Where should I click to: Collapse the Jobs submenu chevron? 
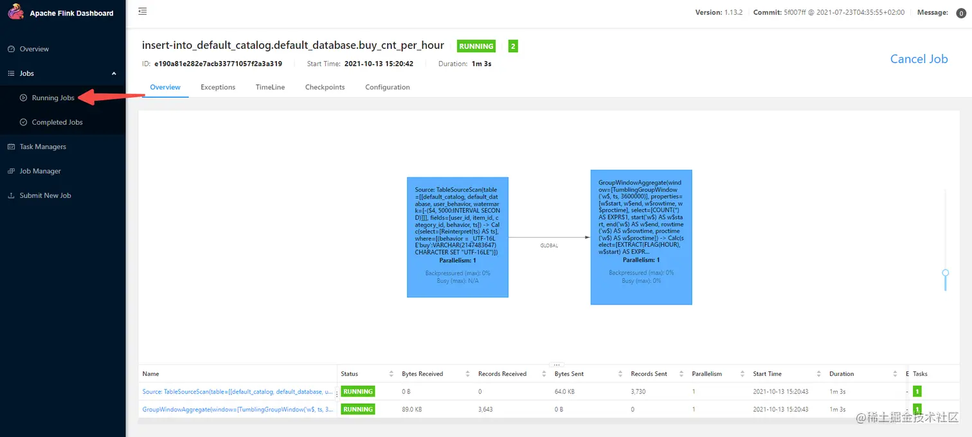(114, 73)
